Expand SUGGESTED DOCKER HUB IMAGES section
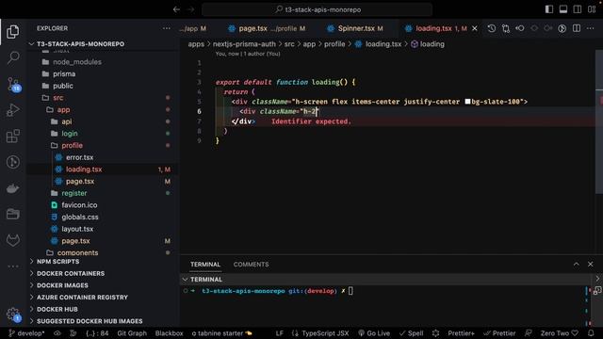 [x=90, y=321]
